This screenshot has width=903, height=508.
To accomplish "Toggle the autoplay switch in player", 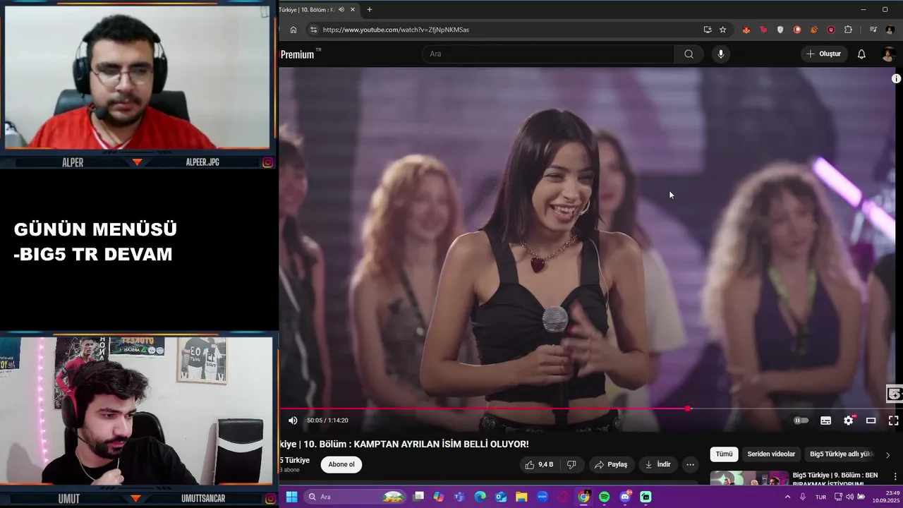I will pyautogui.click(x=801, y=421).
